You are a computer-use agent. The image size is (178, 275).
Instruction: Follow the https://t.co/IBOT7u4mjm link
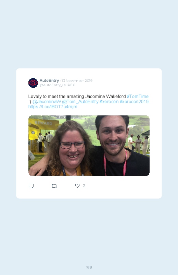[53, 107]
